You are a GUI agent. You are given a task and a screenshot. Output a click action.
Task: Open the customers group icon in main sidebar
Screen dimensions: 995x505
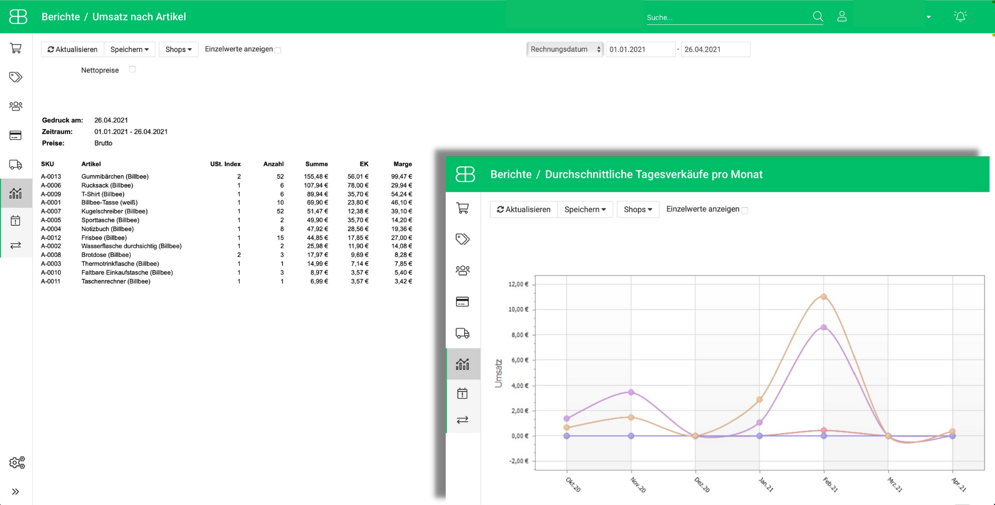click(x=16, y=106)
